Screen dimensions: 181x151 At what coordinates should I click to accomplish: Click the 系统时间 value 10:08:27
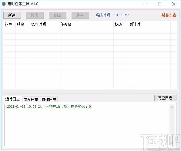(x=122, y=15)
